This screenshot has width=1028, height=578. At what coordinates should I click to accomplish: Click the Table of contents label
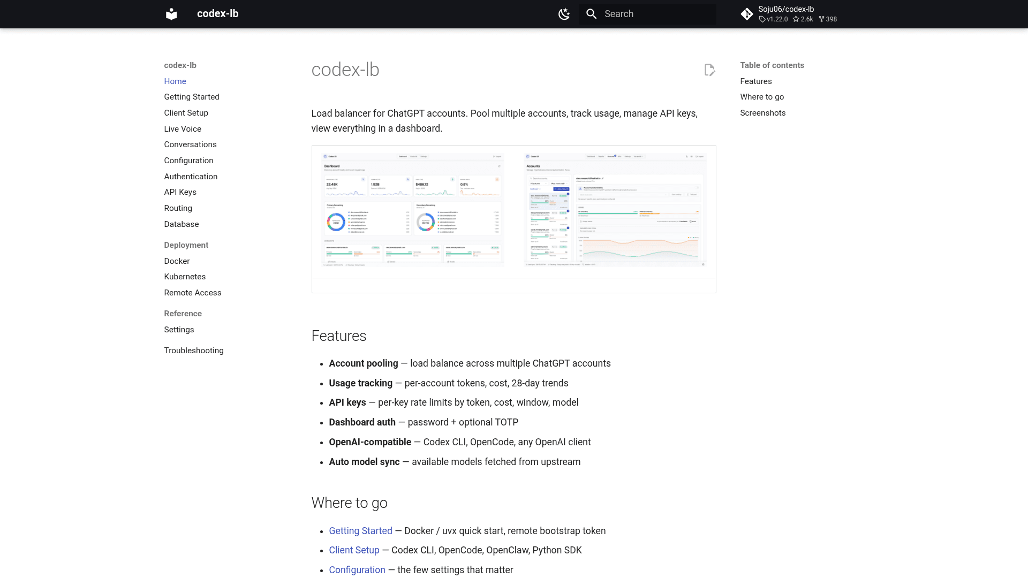(x=772, y=65)
